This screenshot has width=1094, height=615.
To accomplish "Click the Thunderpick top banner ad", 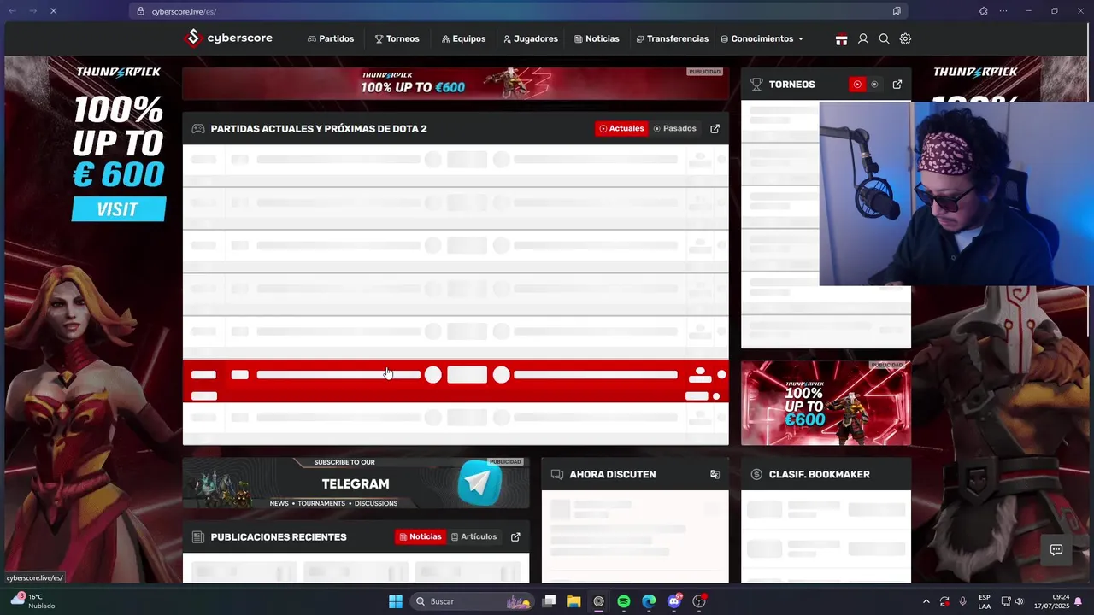I will (455, 84).
